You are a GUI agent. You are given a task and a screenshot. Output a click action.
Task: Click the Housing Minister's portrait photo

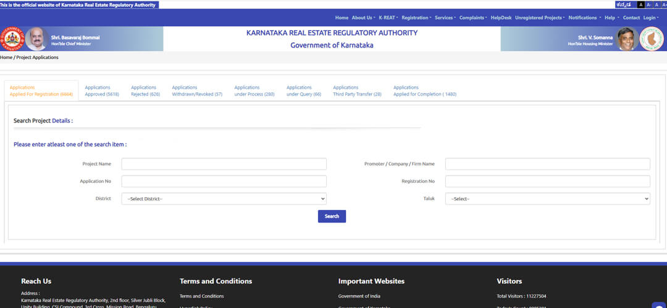pyautogui.click(x=627, y=39)
